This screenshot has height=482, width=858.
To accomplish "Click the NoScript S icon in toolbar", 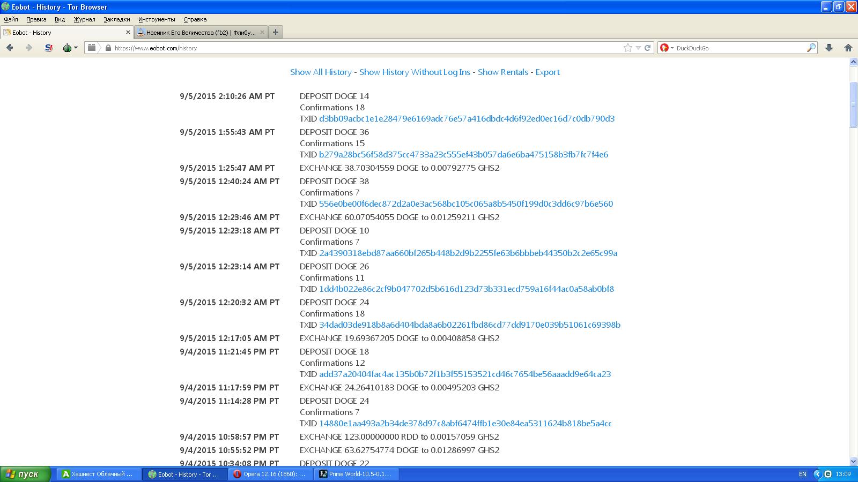I will [x=49, y=48].
